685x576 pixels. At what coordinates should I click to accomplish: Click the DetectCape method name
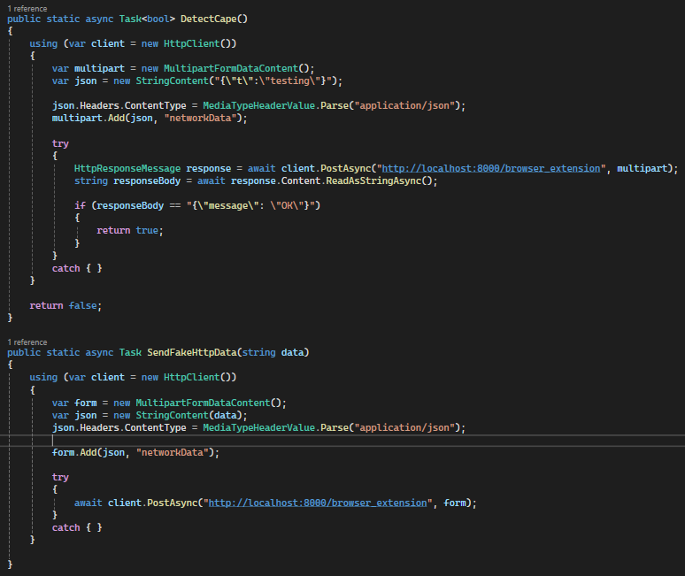click(x=208, y=19)
